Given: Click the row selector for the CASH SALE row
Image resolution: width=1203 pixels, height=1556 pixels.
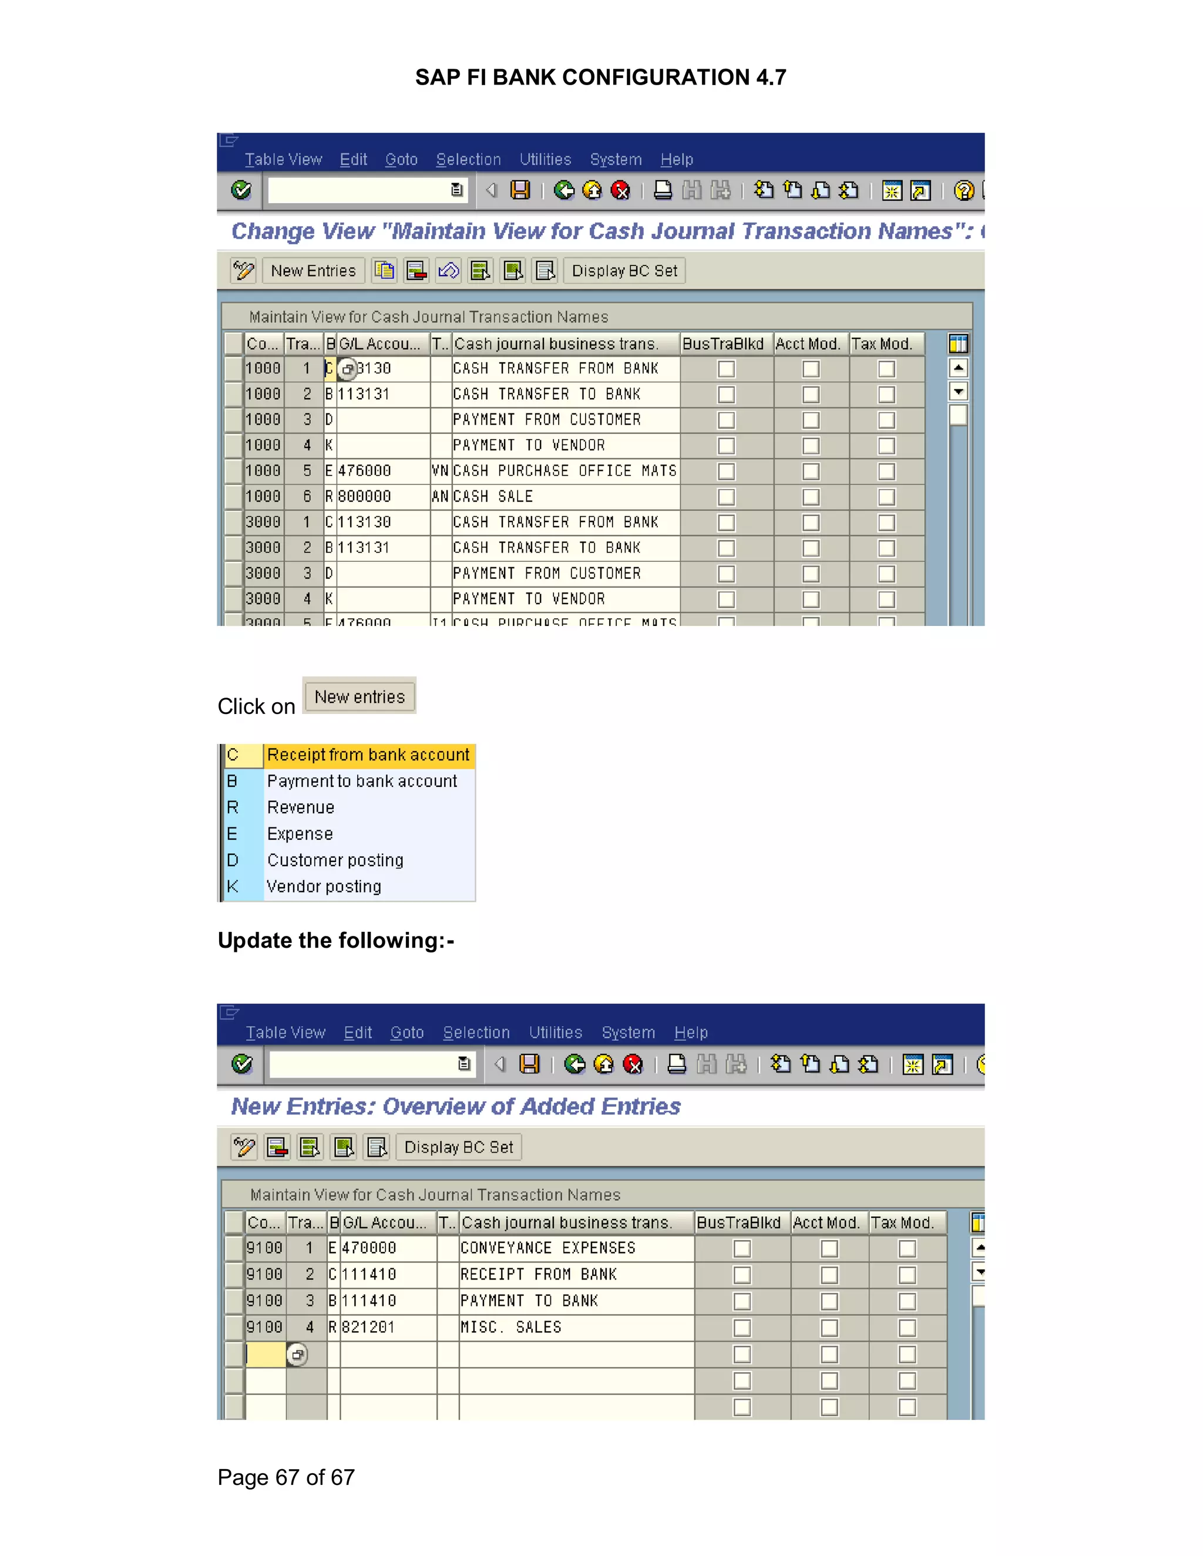Looking at the screenshot, I should click(x=233, y=497).
